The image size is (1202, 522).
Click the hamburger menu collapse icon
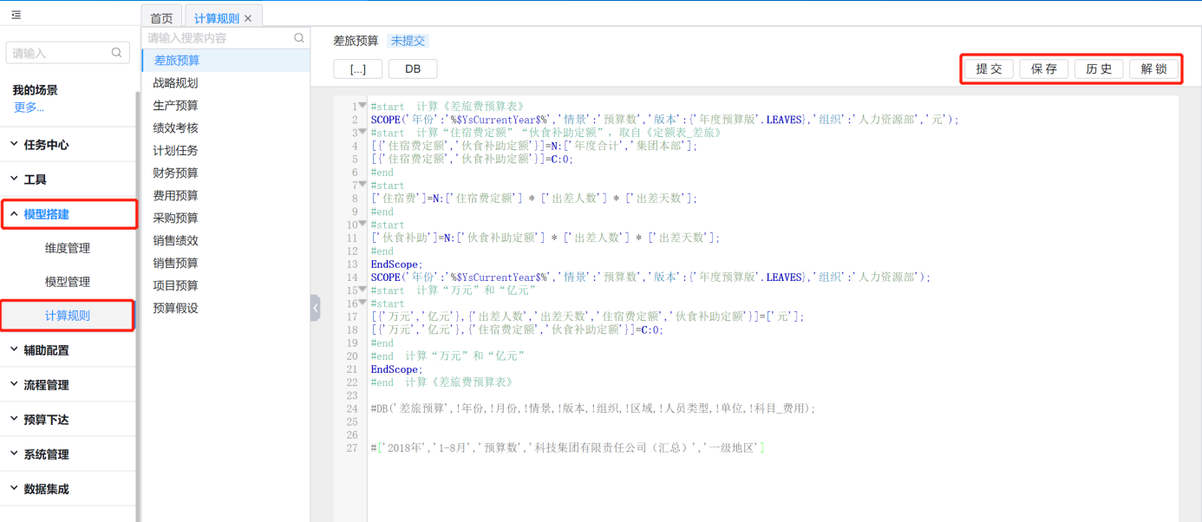16,15
